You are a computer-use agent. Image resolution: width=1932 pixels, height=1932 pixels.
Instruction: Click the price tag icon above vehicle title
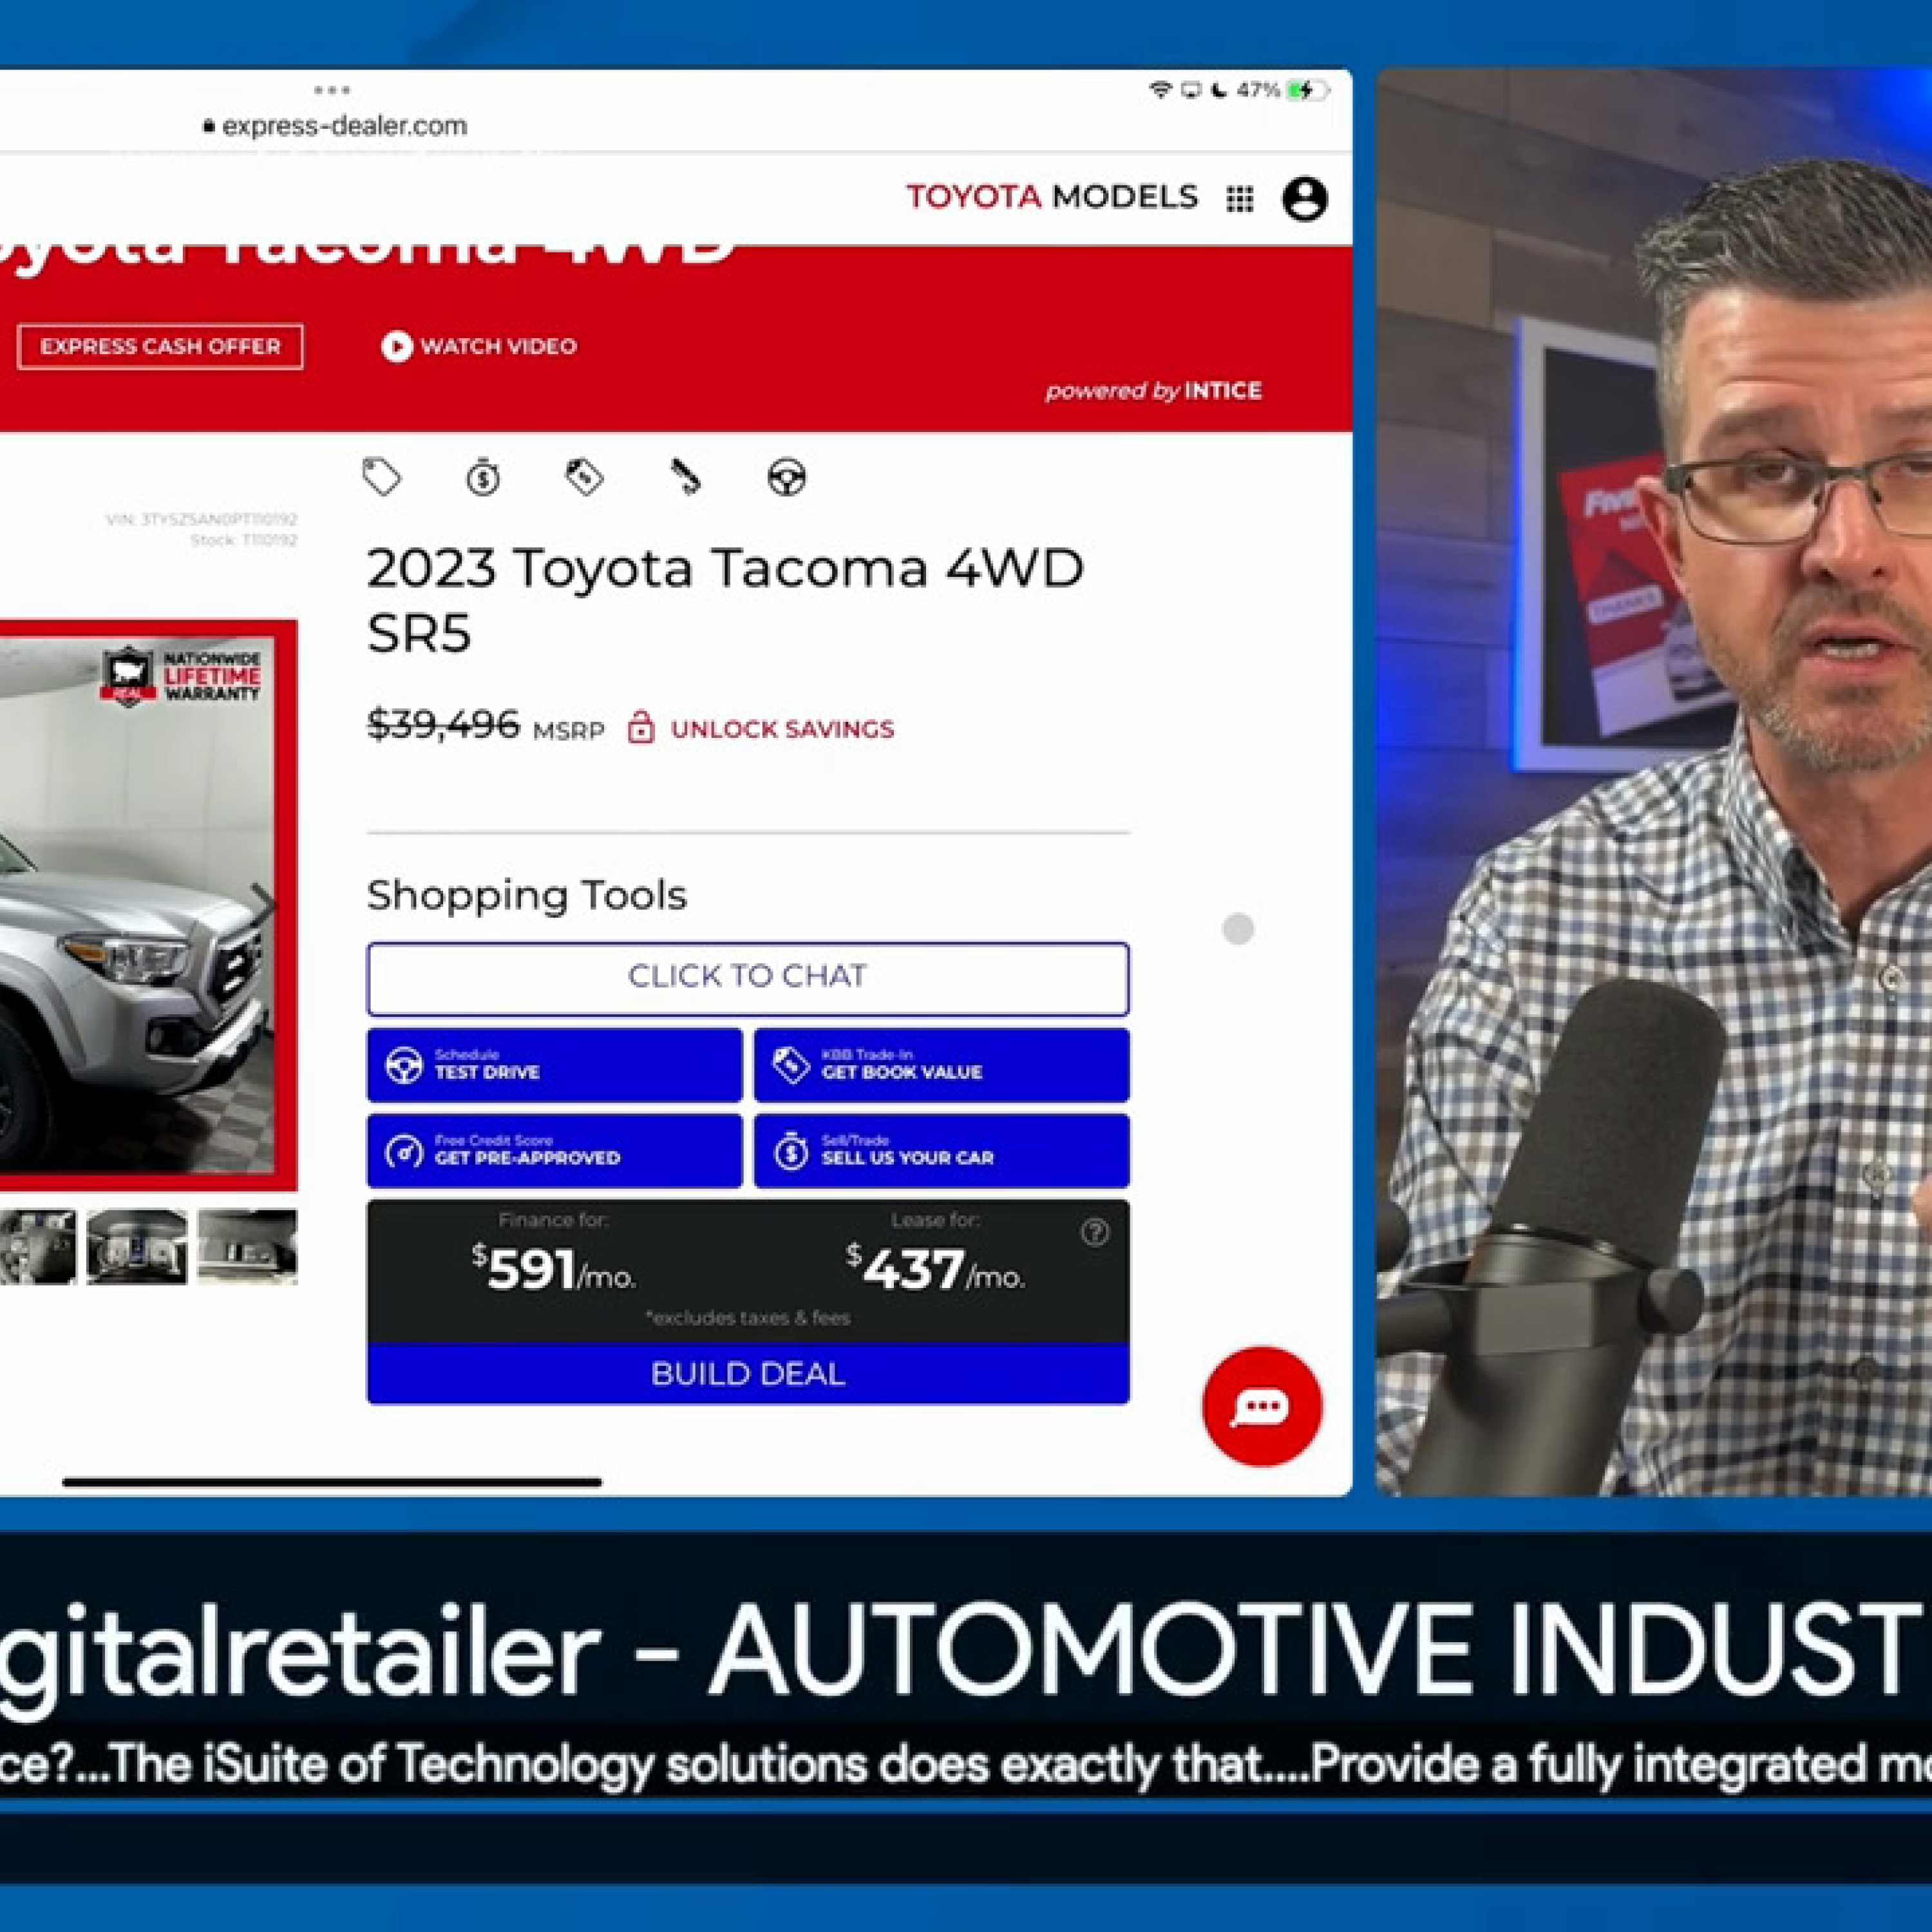tap(382, 477)
